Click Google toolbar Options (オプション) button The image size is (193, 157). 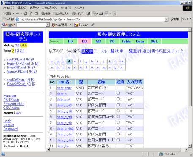point(81,24)
